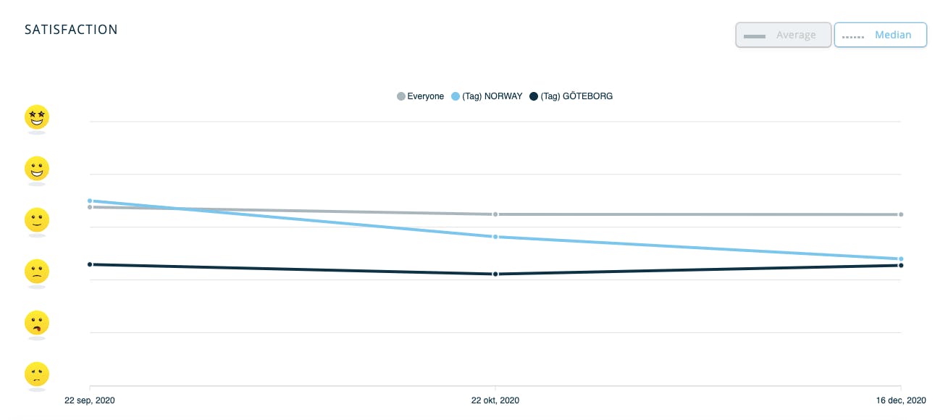Viewport: 948px width, 420px height.
Task: Click the tongue-out disgusted emoji
Action: (x=36, y=323)
